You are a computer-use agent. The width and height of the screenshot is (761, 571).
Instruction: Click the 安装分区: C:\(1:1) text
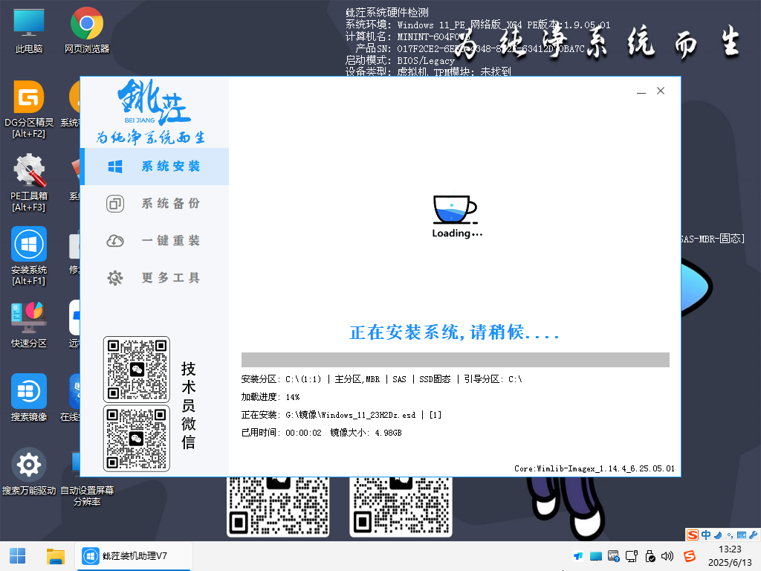coord(282,379)
